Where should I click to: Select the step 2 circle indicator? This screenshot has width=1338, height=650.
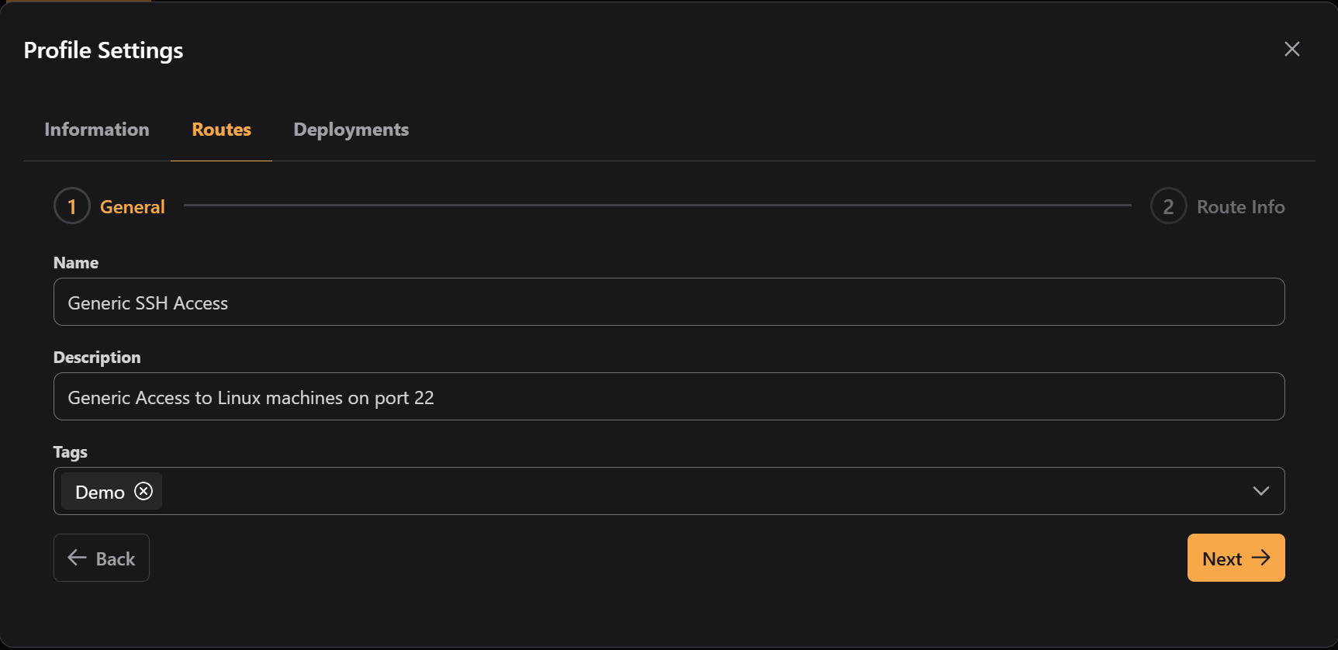point(1168,206)
